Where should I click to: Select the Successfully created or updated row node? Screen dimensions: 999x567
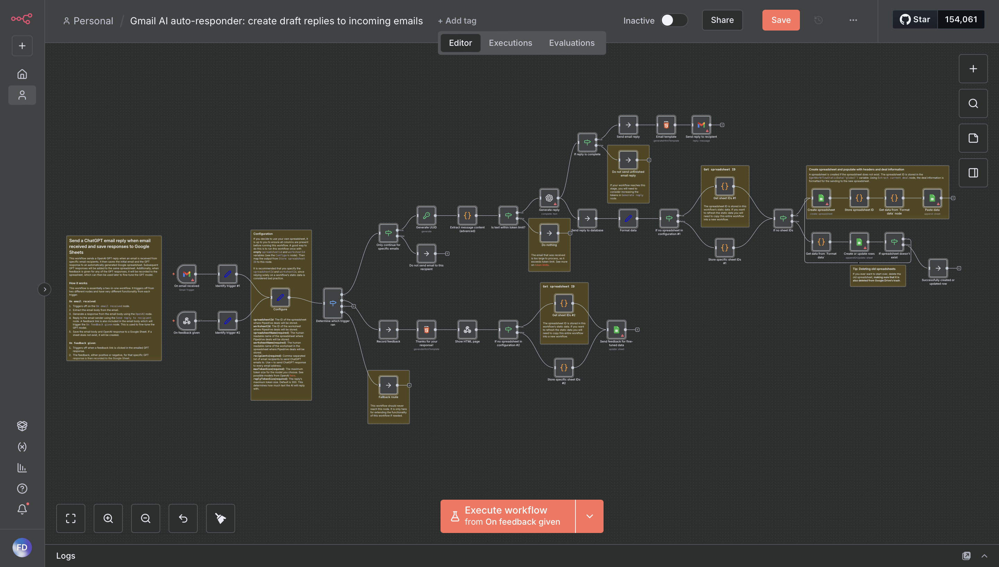[x=938, y=268]
